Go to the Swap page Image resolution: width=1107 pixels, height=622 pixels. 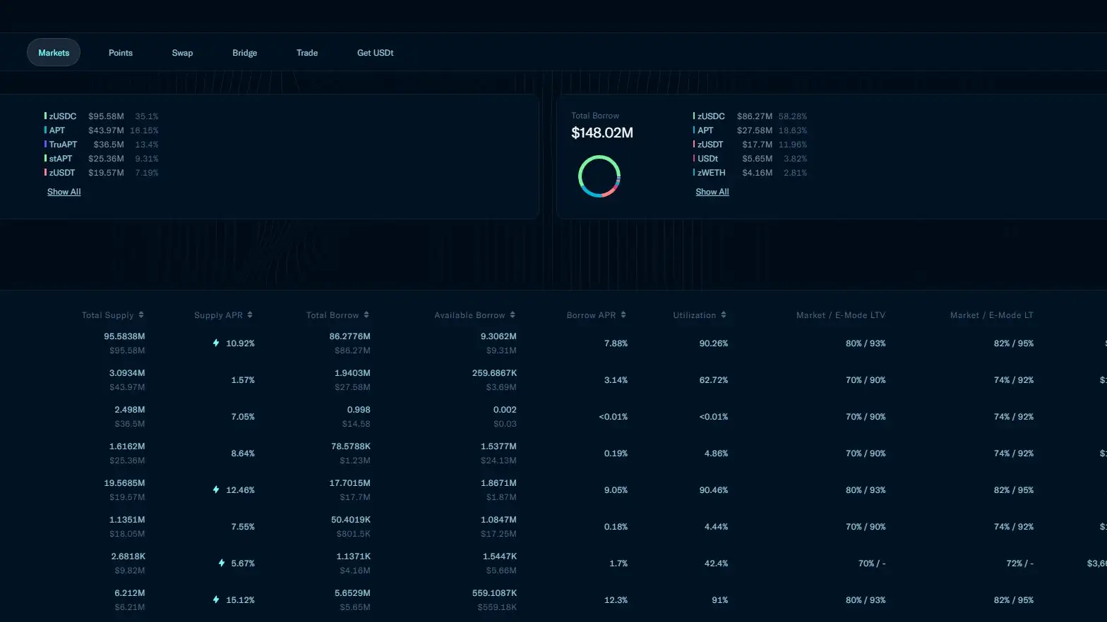pos(182,53)
